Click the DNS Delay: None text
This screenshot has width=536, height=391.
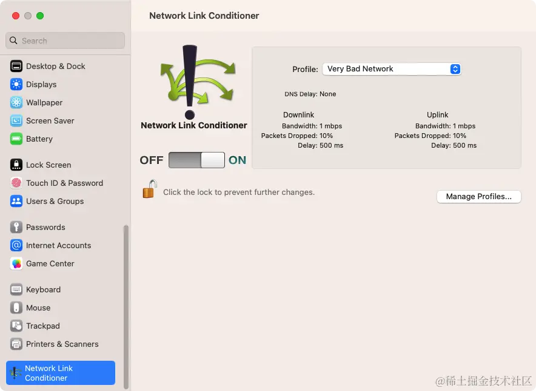click(x=310, y=94)
